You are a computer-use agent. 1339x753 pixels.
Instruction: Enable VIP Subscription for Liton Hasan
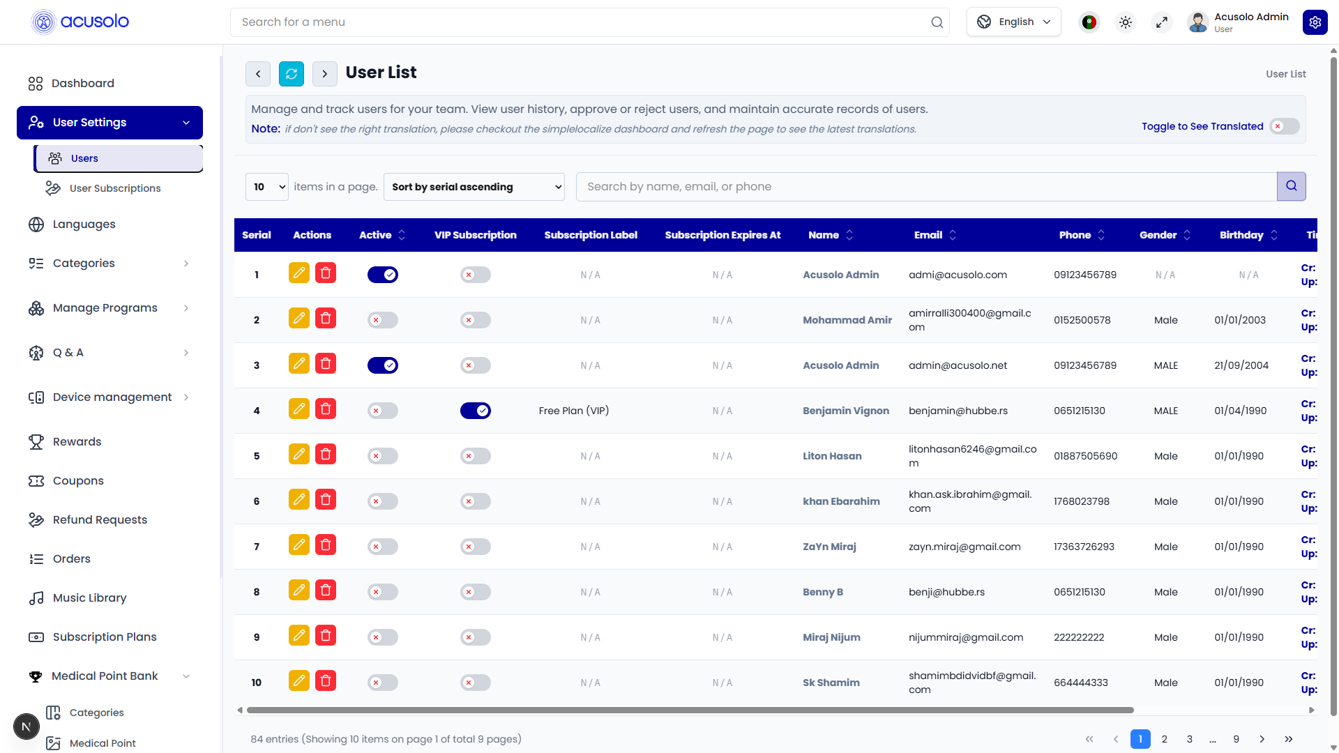[x=476, y=456]
